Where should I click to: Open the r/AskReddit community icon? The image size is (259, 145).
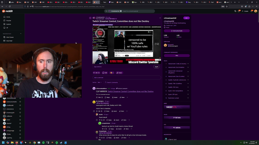4,106
